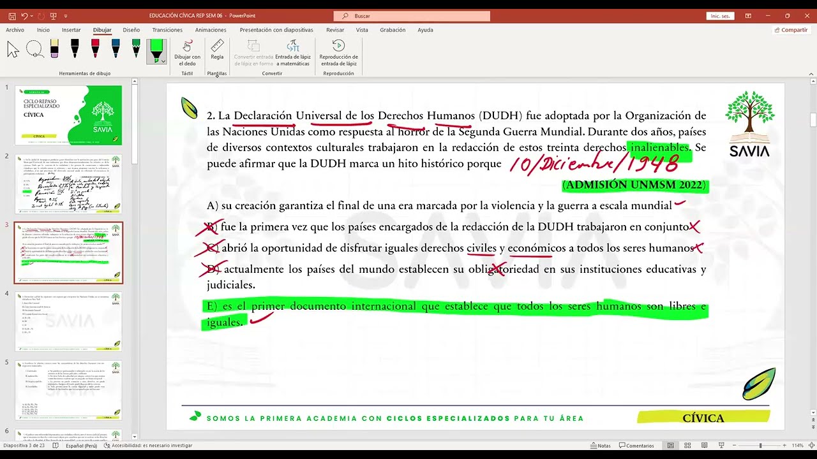Select slide 2 thumbnail
817x459 pixels.
(x=68, y=184)
